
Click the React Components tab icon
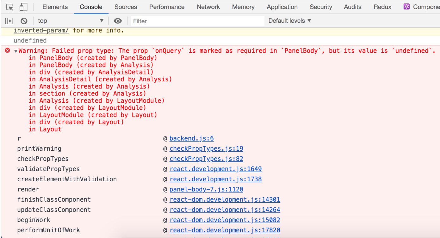coord(406,7)
